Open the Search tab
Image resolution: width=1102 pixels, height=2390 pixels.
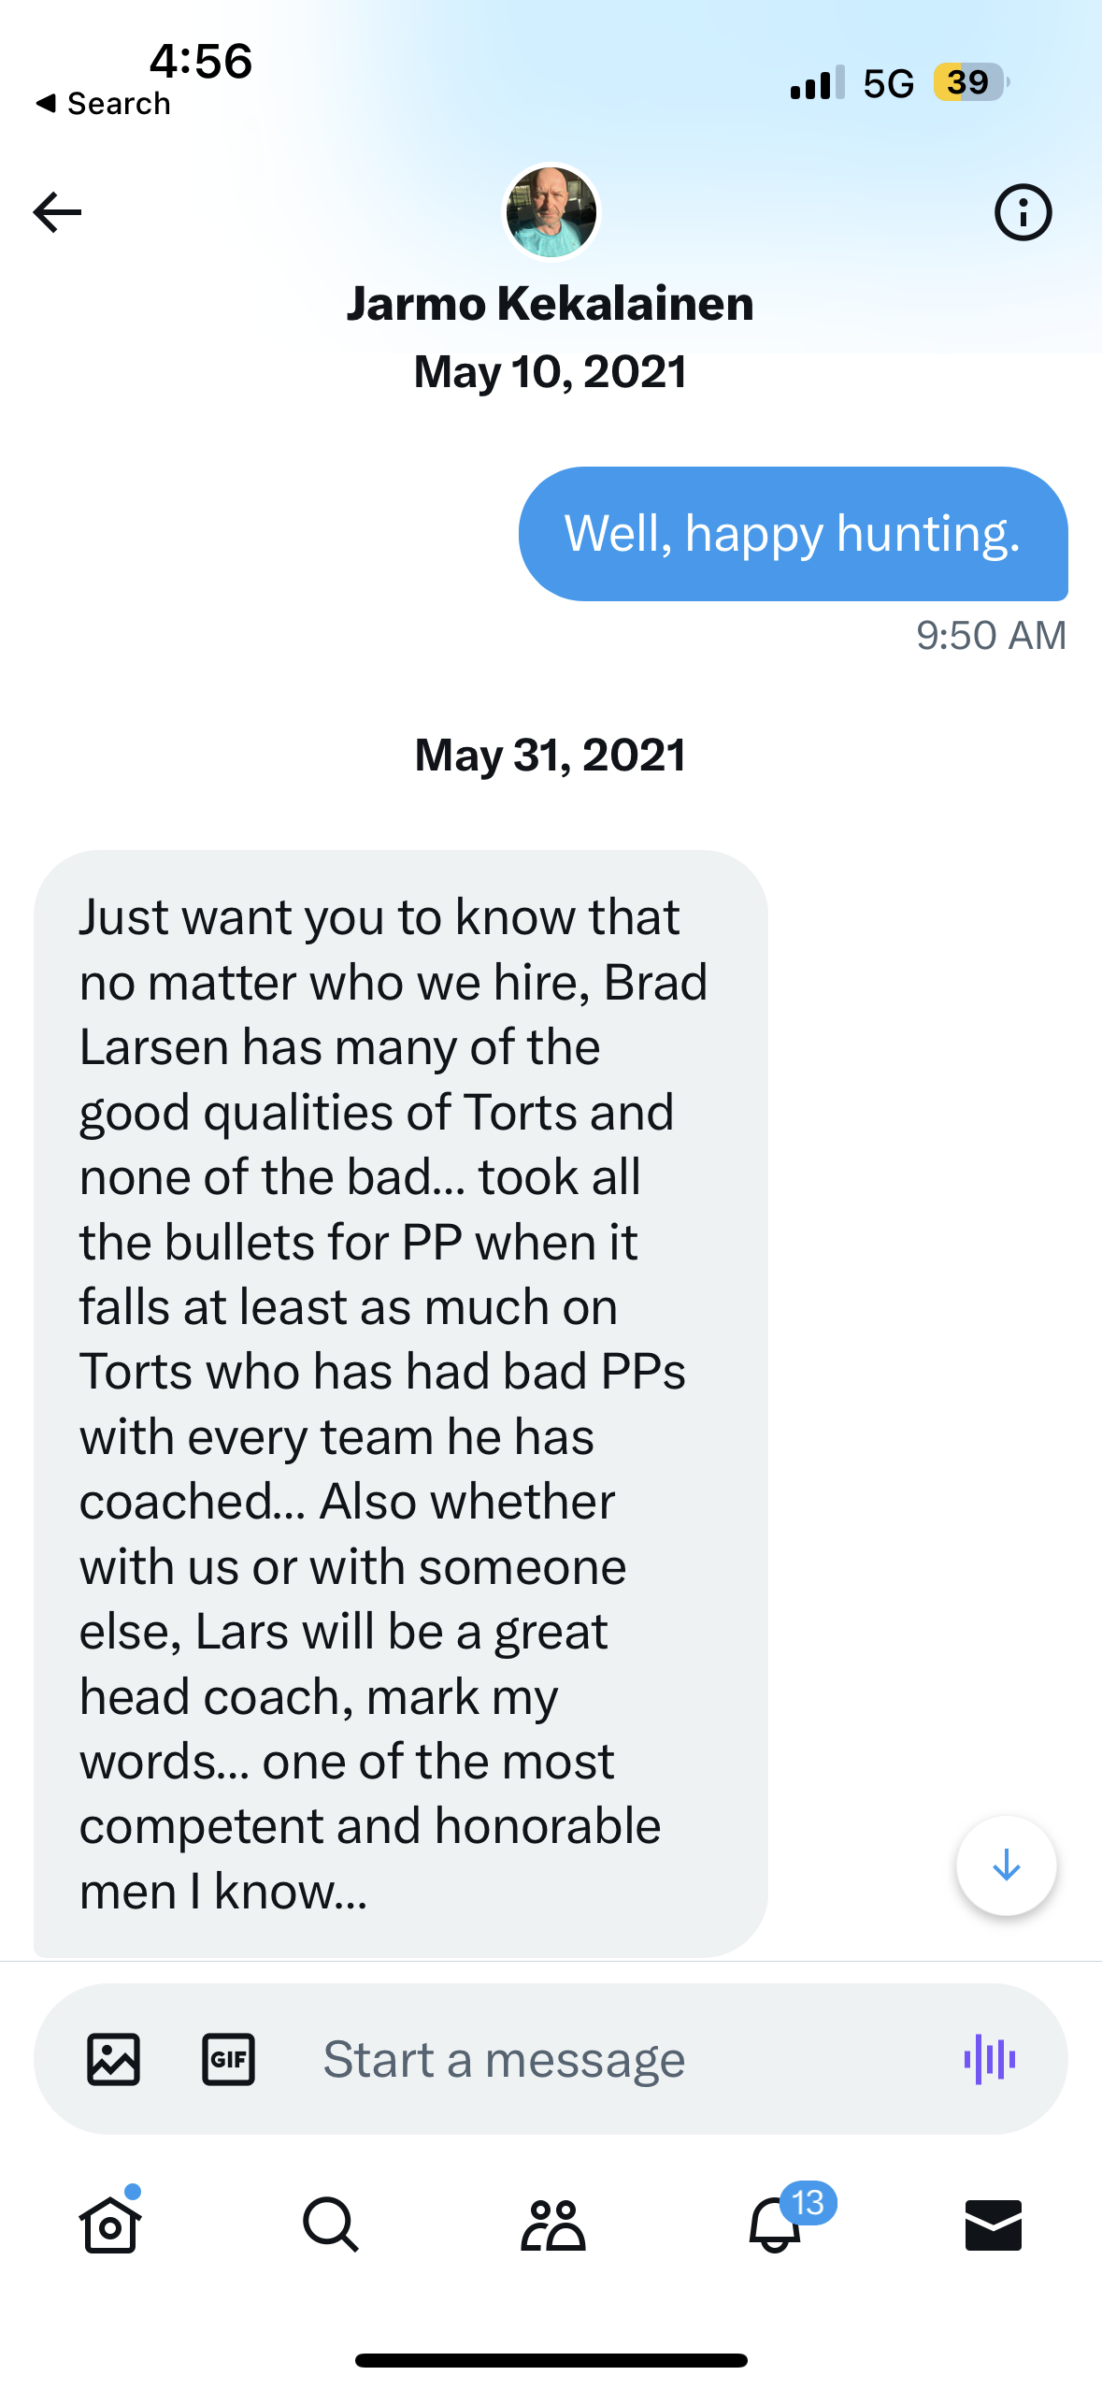pyautogui.click(x=330, y=2224)
